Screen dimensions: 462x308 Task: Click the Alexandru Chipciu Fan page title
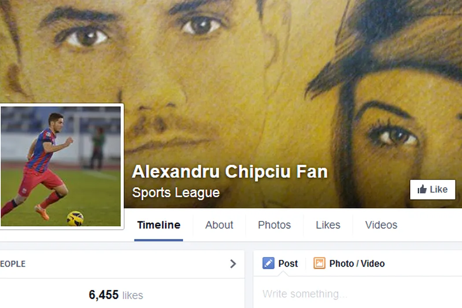230,172
